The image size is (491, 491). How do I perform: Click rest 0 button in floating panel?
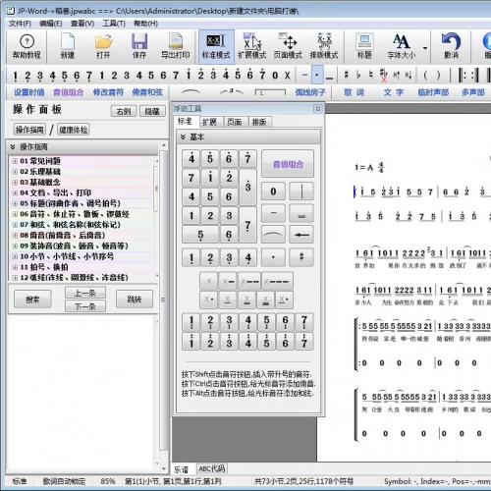(x=273, y=191)
